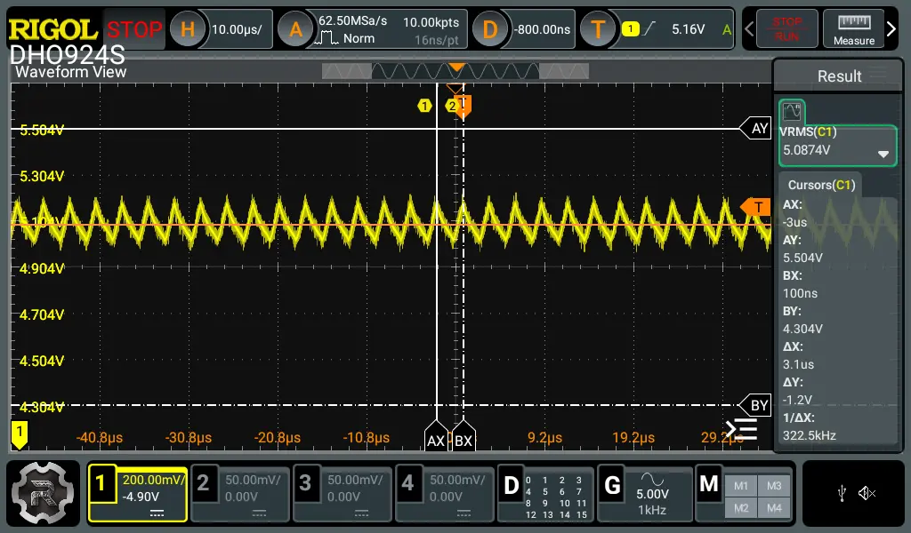Select the AY 5.504V cursor value
The image size is (911, 533).
coord(802,258)
